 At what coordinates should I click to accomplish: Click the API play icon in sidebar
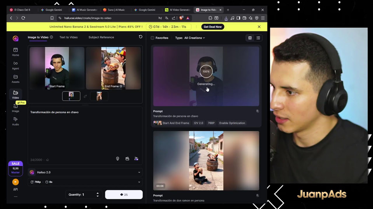15,182
